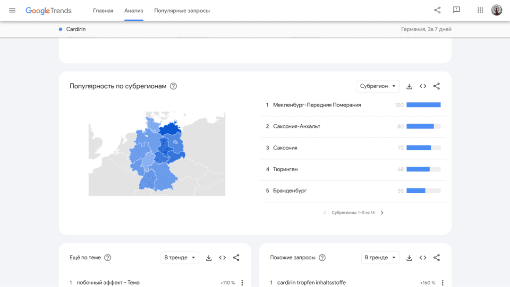The image size is (510, 287).
Task: Open the «Популярные запросы» tab
Action: tap(182, 10)
